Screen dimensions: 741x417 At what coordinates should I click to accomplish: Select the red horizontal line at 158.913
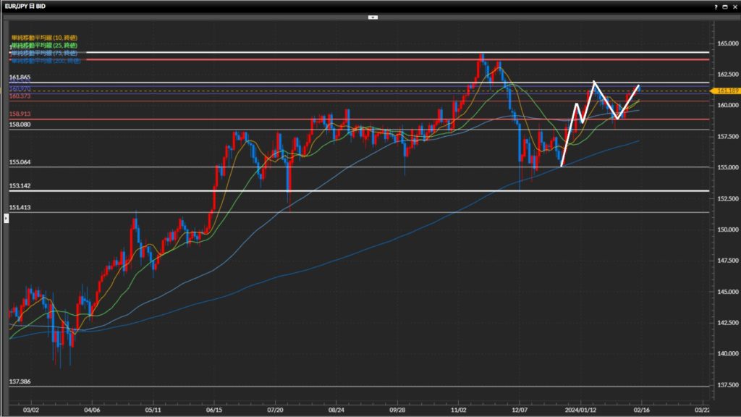[x=362, y=119]
